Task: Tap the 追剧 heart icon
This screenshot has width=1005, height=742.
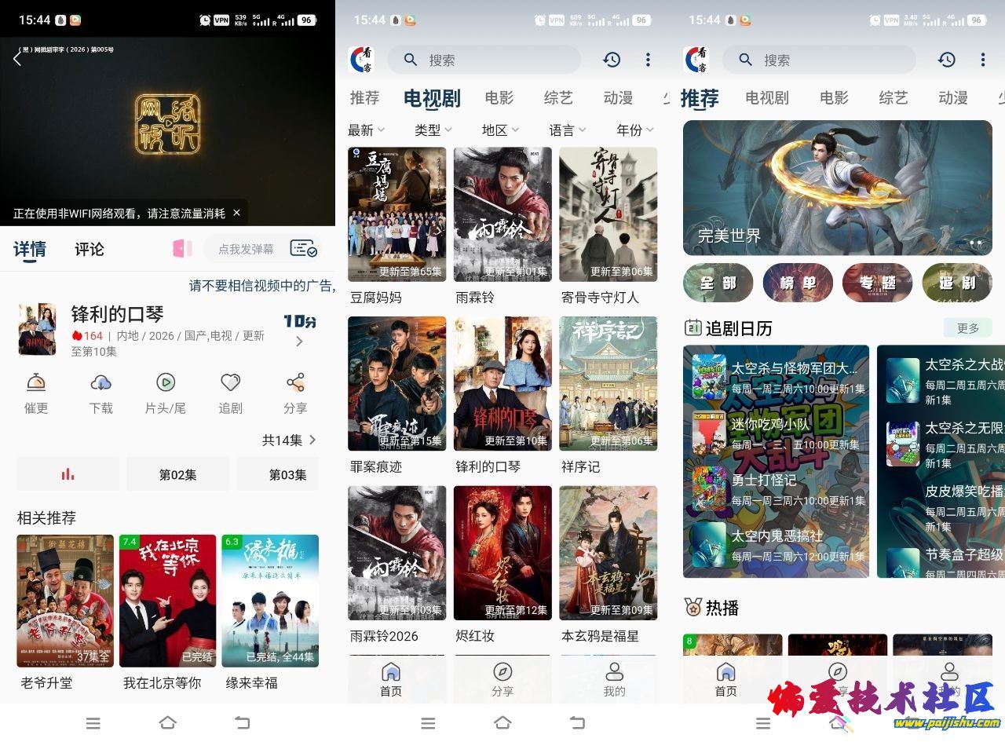Action: 230,382
